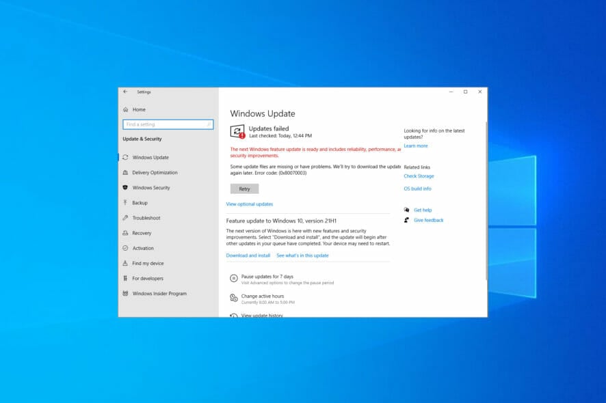This screenshot has height=403, width=606.
Task: Click the back arrow in Settings
Action: [125, 92]
